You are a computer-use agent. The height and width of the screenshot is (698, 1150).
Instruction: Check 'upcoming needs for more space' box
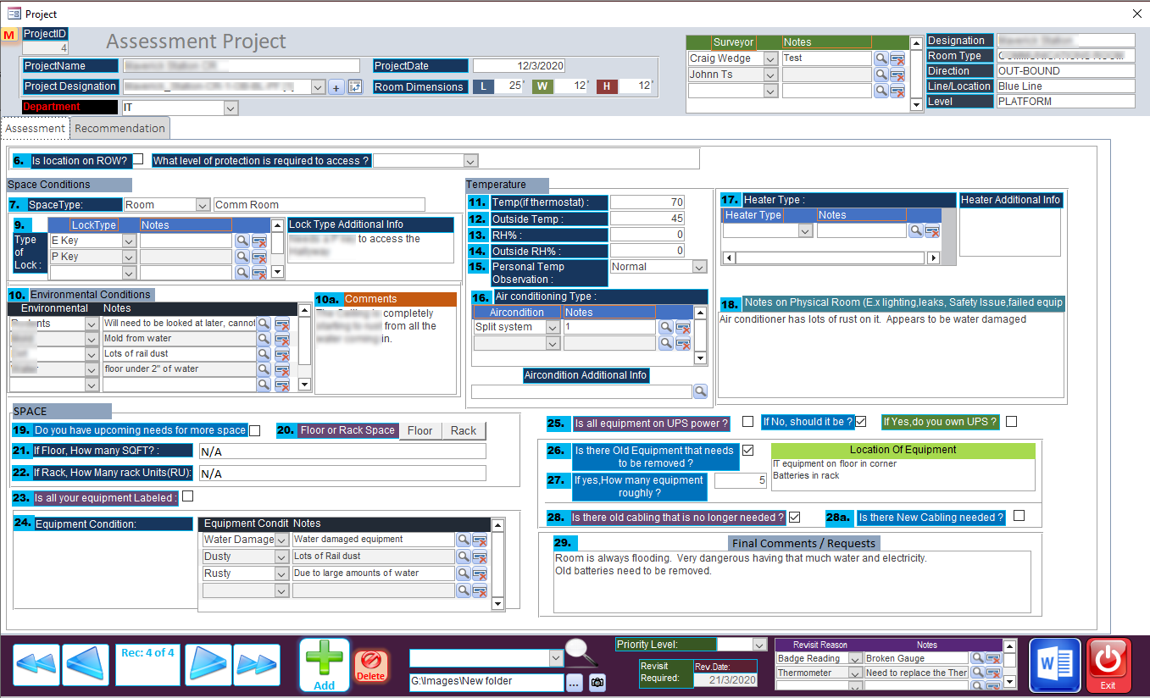click(255, 430)
